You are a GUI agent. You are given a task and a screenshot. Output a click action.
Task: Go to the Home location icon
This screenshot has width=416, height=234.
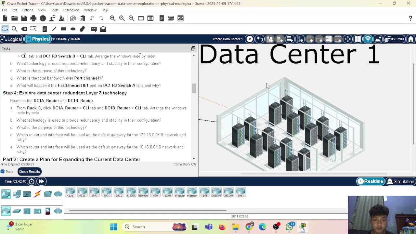(x=411, y=39)
